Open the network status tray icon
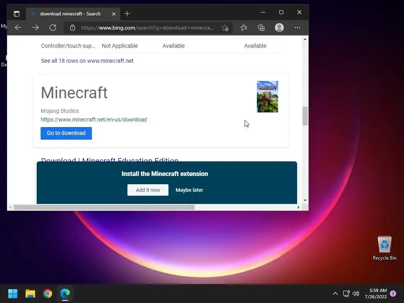Screen dimensions: 404x303 [346, 294]
